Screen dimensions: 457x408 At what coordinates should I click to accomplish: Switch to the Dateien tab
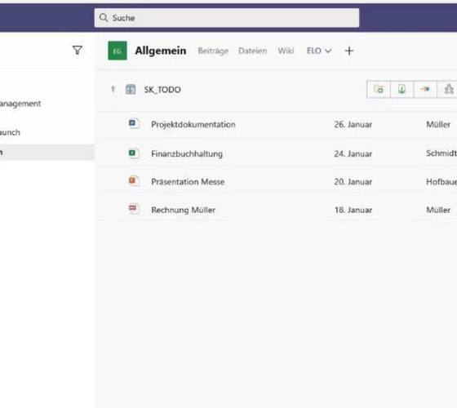(252, 51)
